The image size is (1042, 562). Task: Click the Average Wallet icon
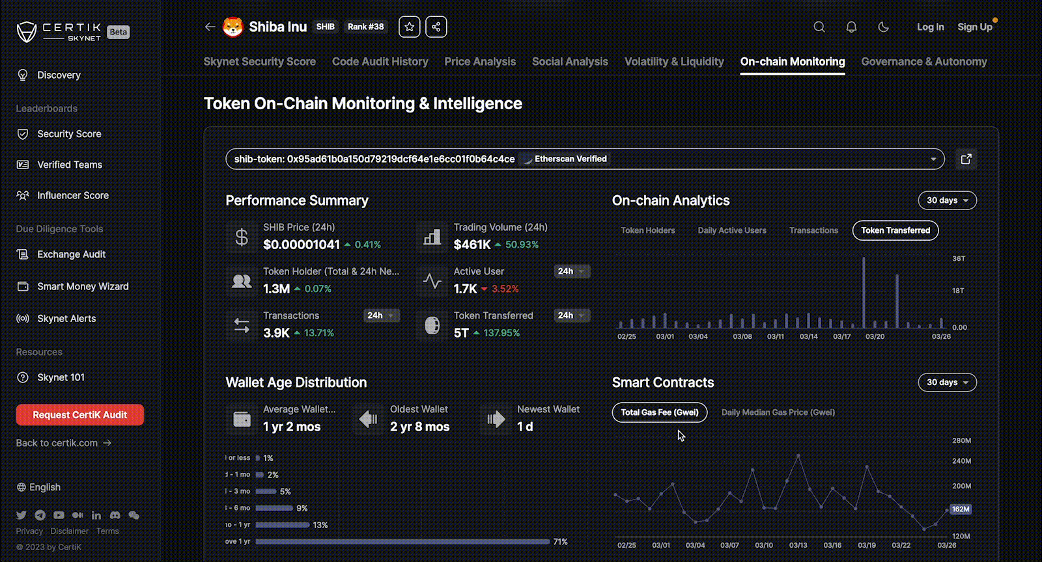pyautogui.click(x=242, y=420)
